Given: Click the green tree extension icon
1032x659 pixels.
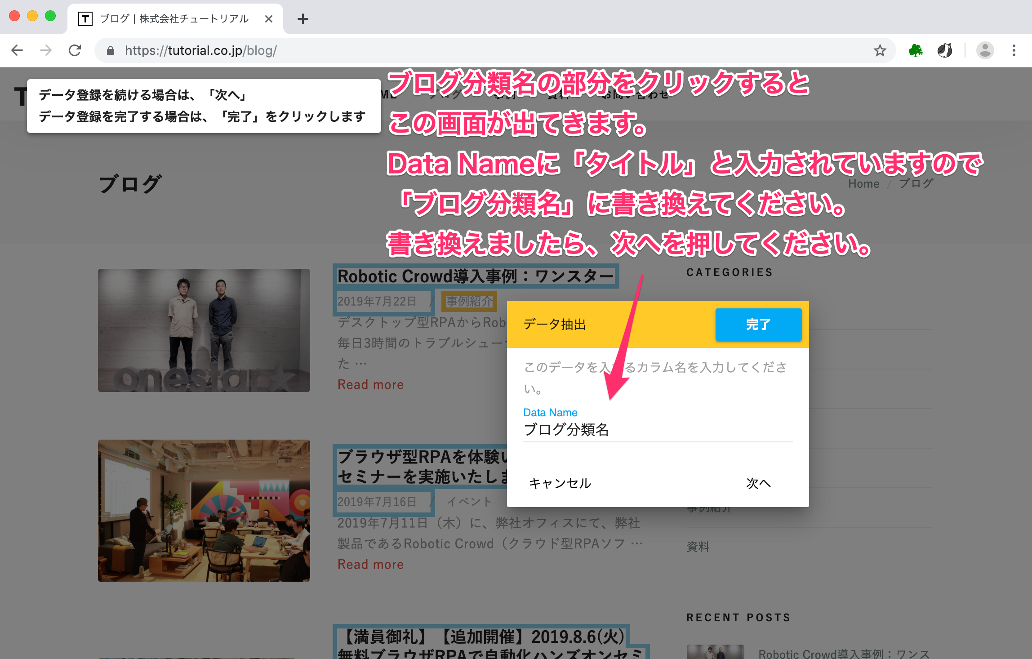Looking at the screenshot, I should (x=916, y=50).
